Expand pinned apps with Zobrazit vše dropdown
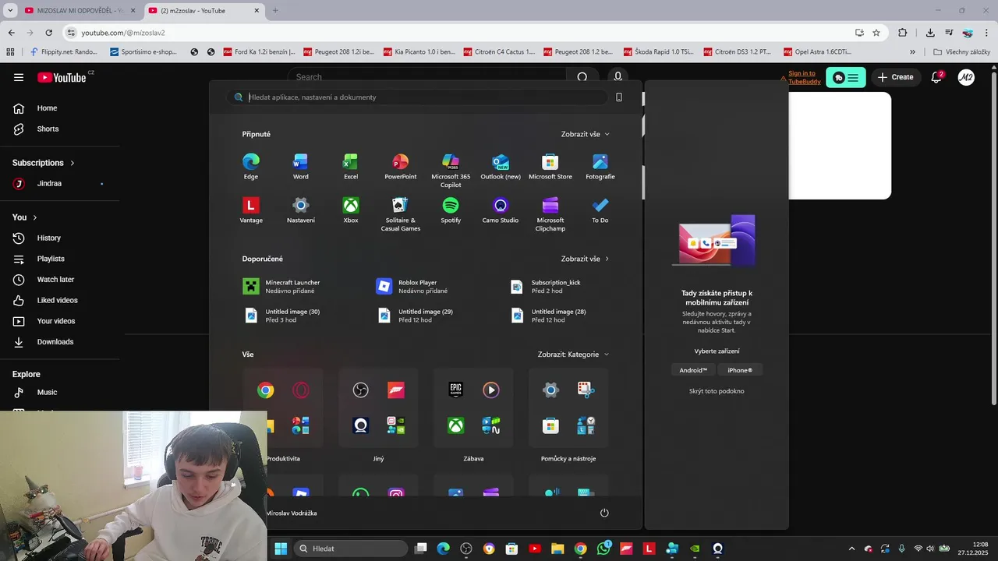 586,134
